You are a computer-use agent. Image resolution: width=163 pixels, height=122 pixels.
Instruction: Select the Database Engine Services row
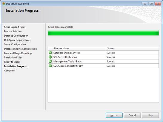[x=103, y=53]
